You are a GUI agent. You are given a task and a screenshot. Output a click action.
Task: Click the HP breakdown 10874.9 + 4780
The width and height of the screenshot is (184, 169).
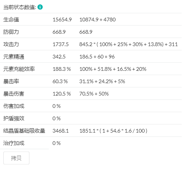(x=97, y=20)
